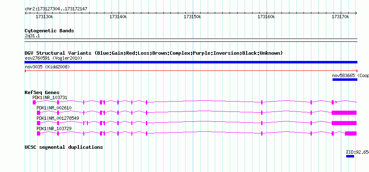This screenshot has height=172, width=369.
Task: Select the DGV Structural Variants track title
Action: [x=154, y=53]
